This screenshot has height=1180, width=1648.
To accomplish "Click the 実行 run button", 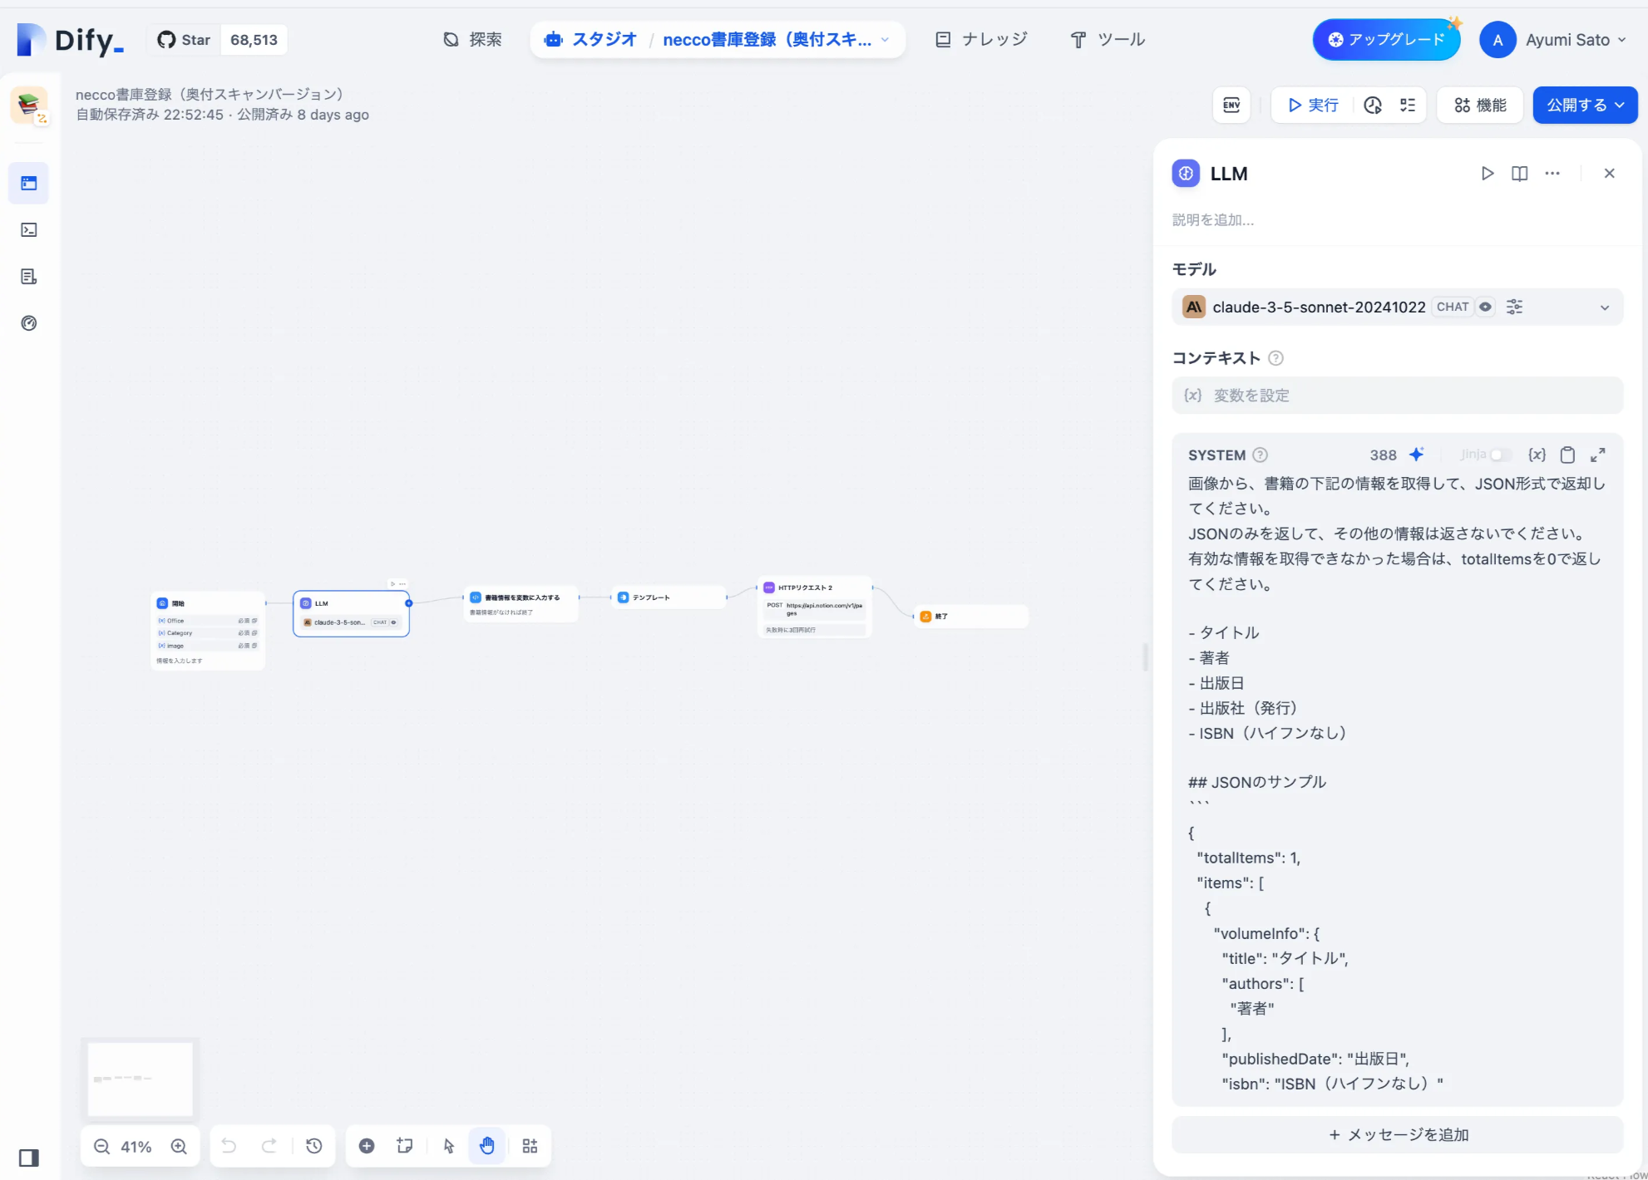I will pyautogui.click(x=1314, y=105).
